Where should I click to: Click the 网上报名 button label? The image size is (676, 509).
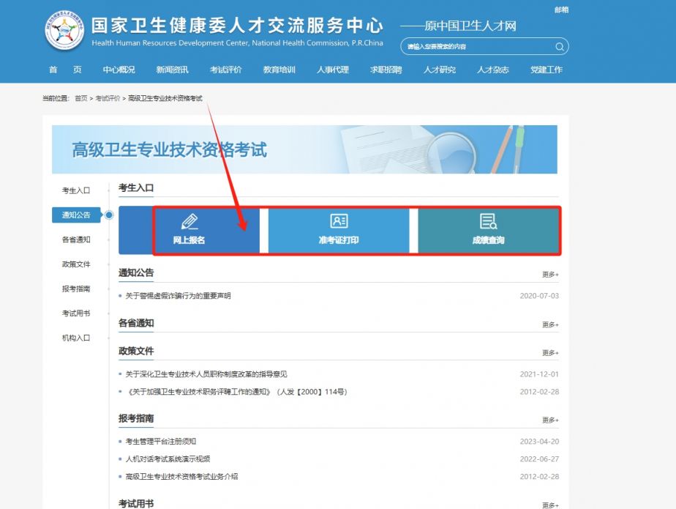point(189,240)
